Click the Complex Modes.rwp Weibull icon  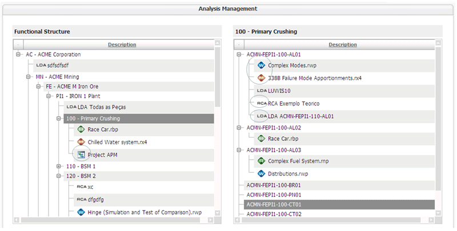pyautogui.click(x=261, y=66)
